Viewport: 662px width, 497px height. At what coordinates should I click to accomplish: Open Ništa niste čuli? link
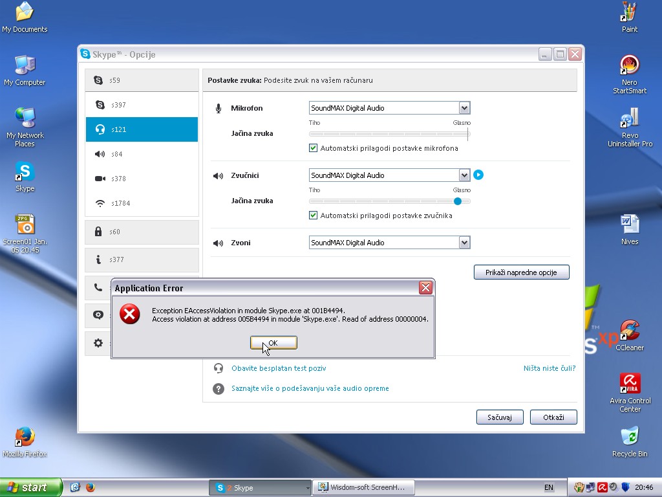pyautogui.click(x=550, y=368)
